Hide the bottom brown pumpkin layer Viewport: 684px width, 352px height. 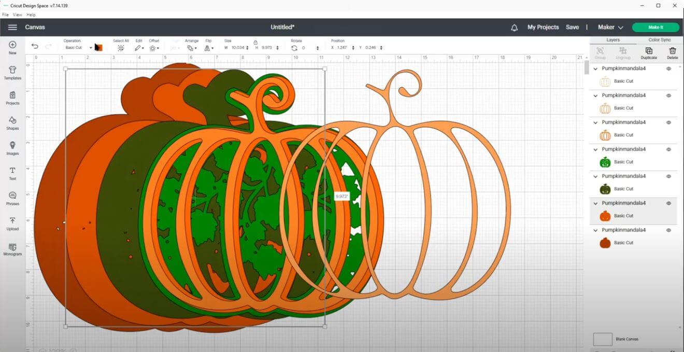tap(668, 230)
